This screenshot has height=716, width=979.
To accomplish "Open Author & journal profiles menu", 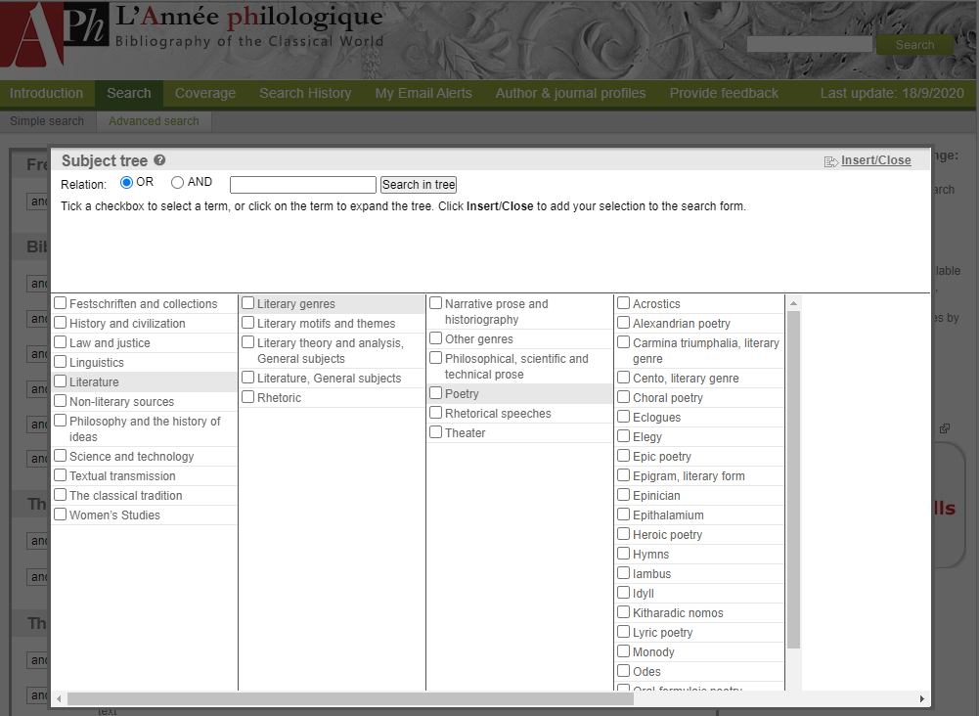I will pos(570,93).
